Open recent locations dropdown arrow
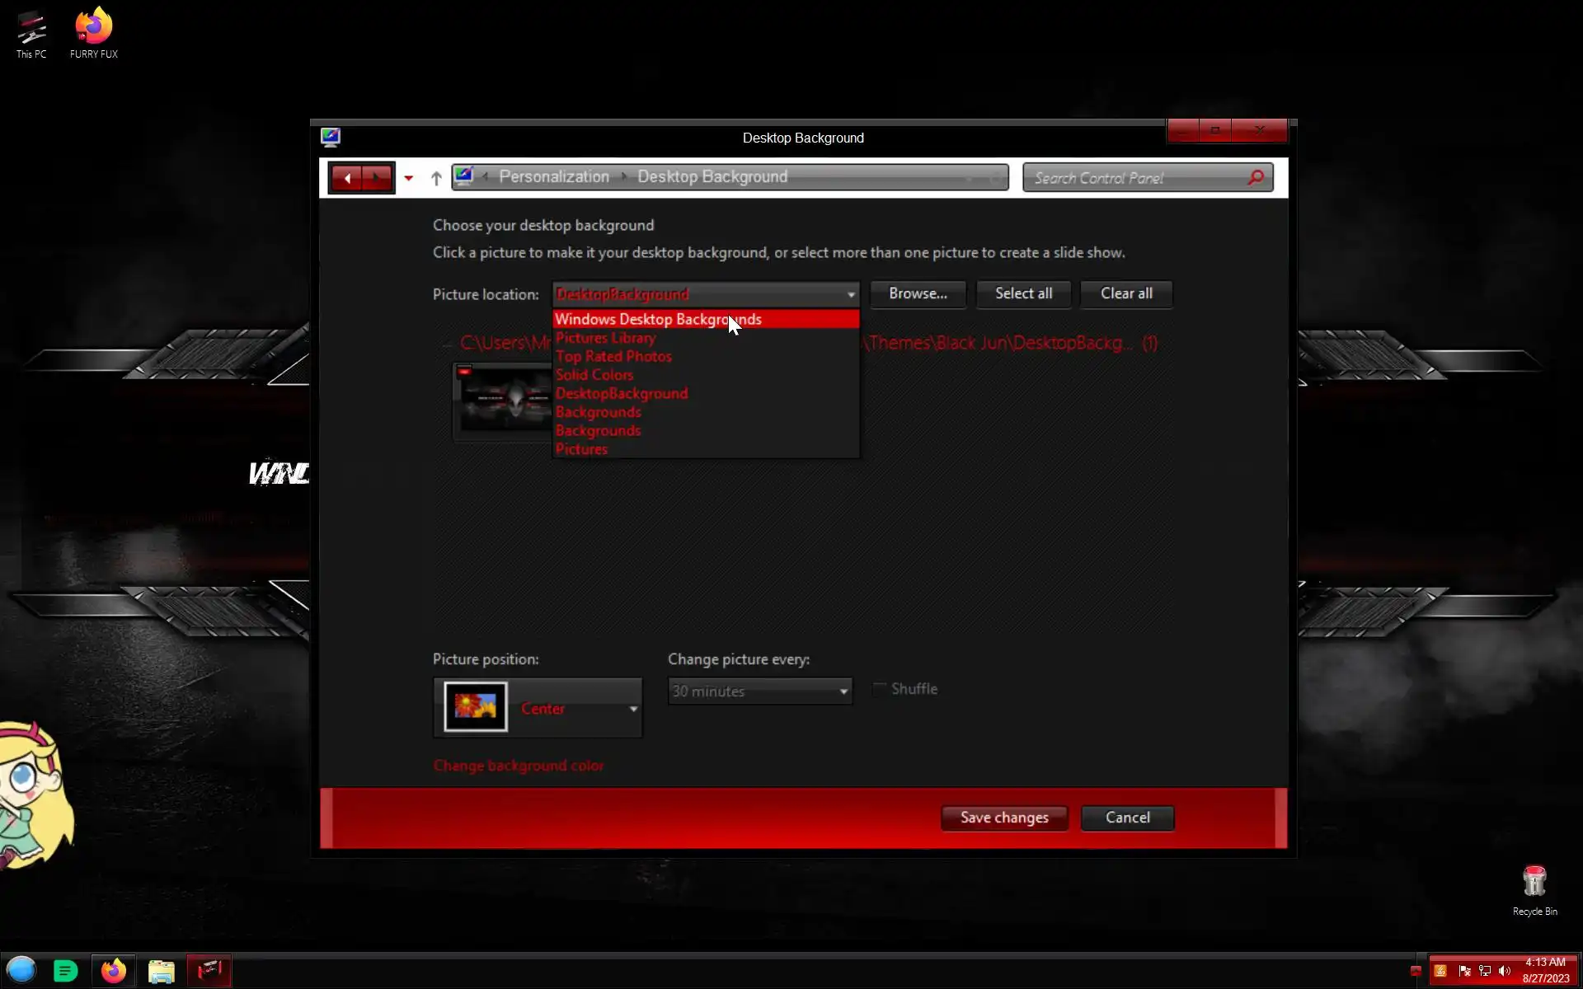1583x989 pixels. click(408, 178)
